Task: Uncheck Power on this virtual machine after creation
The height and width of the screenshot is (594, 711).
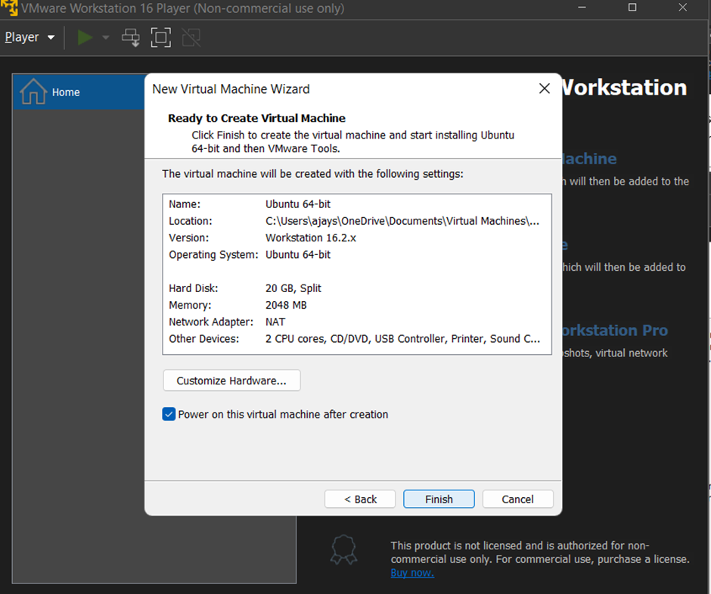Action: pyautogui.click(x=169, y=414)
